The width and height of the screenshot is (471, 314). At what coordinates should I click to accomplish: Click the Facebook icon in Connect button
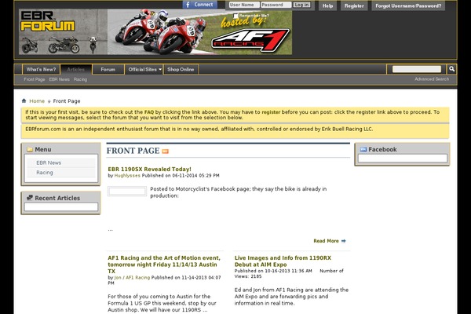click(x=188, y=5)
